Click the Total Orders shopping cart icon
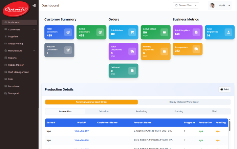Screen dimensions: 237x149 pyautogui.click(x=132, y=32)
